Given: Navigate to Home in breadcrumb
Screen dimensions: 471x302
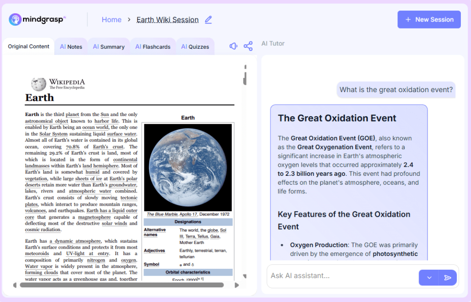Looking at the screenshot, I should point(111,20).
